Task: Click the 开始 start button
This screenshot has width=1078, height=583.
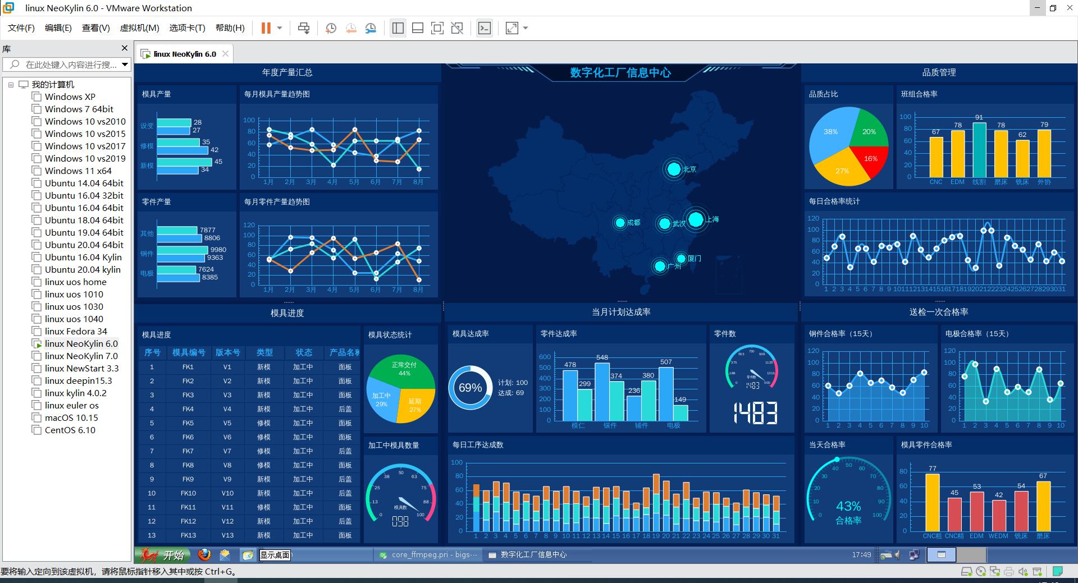Action: tap(163, 555)
